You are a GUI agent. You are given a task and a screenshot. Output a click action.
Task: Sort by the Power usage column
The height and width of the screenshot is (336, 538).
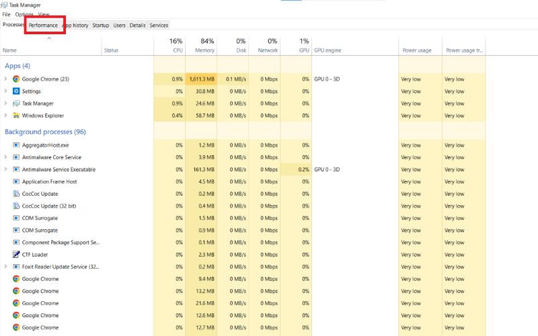click(420, 50)
